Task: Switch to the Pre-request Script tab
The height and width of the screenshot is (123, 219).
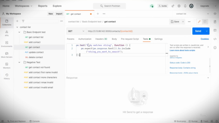Action: click(130, 39)
